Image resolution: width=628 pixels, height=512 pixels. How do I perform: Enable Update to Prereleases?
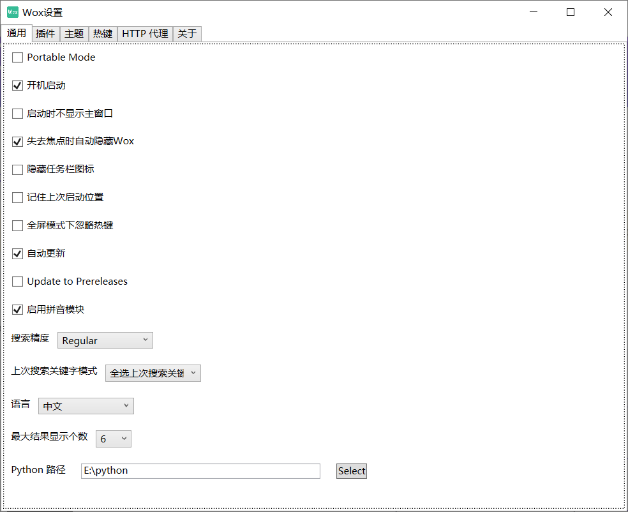(x=17, y=281)
